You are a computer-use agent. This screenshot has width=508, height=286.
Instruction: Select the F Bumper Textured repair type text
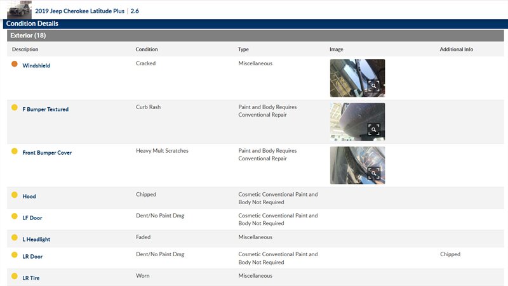(267, 111)
